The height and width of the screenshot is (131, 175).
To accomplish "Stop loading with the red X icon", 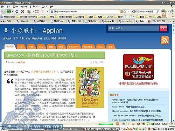I will [23, 12].
